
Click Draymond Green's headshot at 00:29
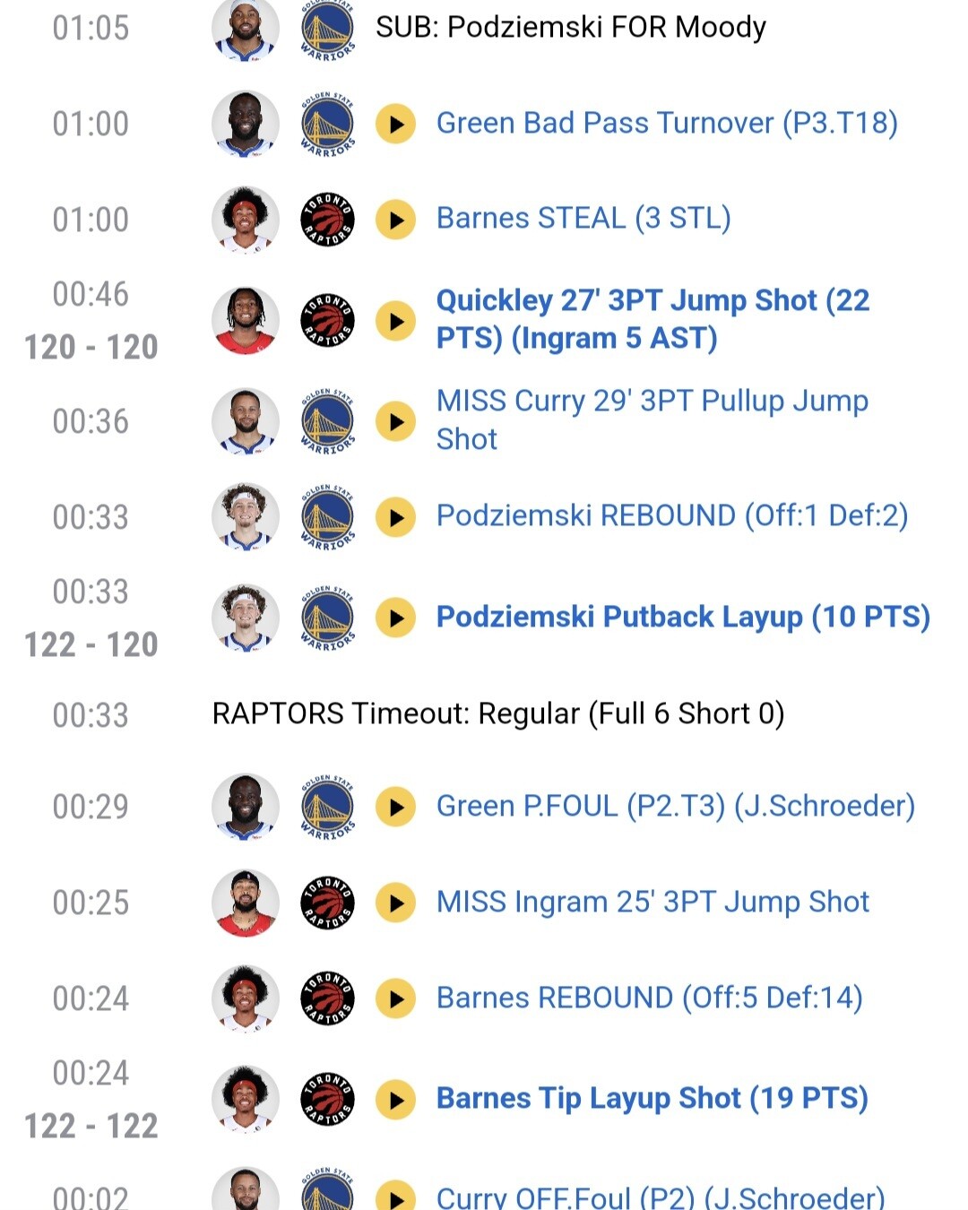[x=246, y=807]
